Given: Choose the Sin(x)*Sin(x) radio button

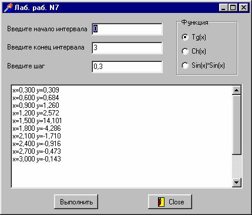Looking at the screenshot, I should point(203,65).
